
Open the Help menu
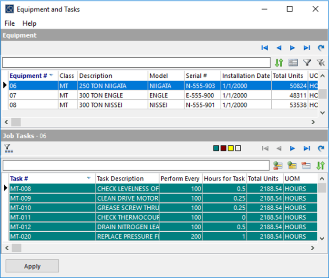pyautogui.click(x=30, y=23)
